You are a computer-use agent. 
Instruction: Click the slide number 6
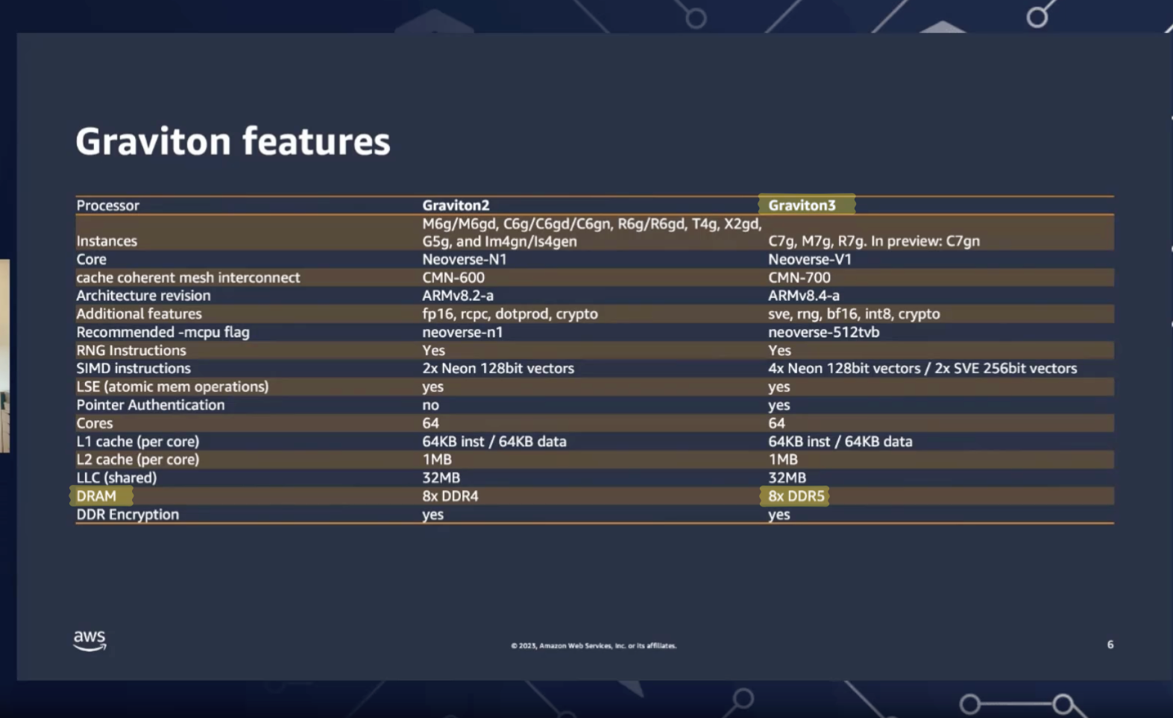[1110, 644]
